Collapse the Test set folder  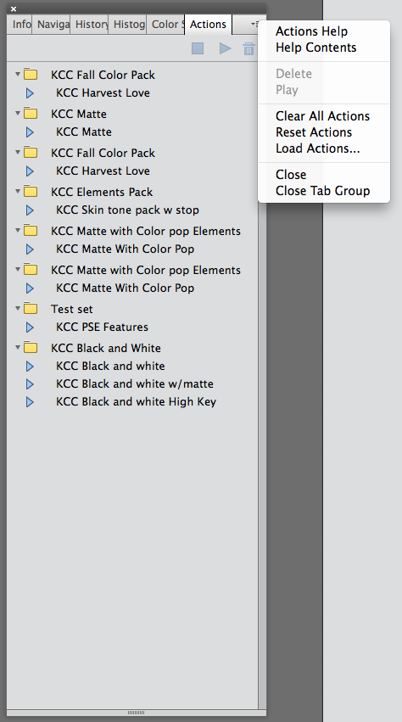pyautogui.click(x=18, y=308)
